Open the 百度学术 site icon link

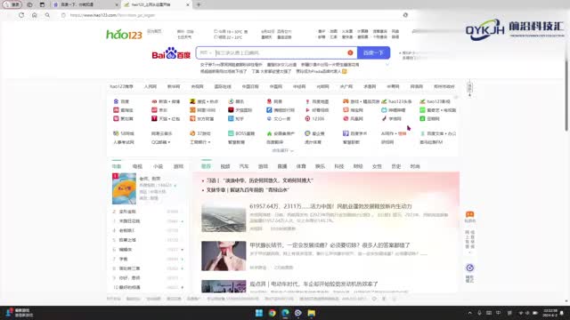tap(354, 133)
